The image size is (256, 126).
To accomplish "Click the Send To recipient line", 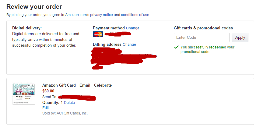I will [69, 97].
